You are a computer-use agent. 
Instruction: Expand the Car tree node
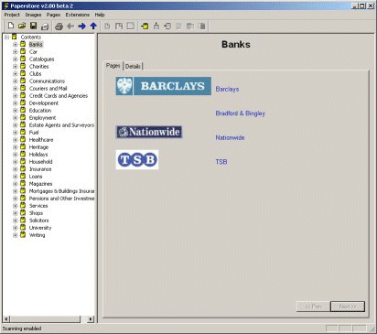(15, 52)
